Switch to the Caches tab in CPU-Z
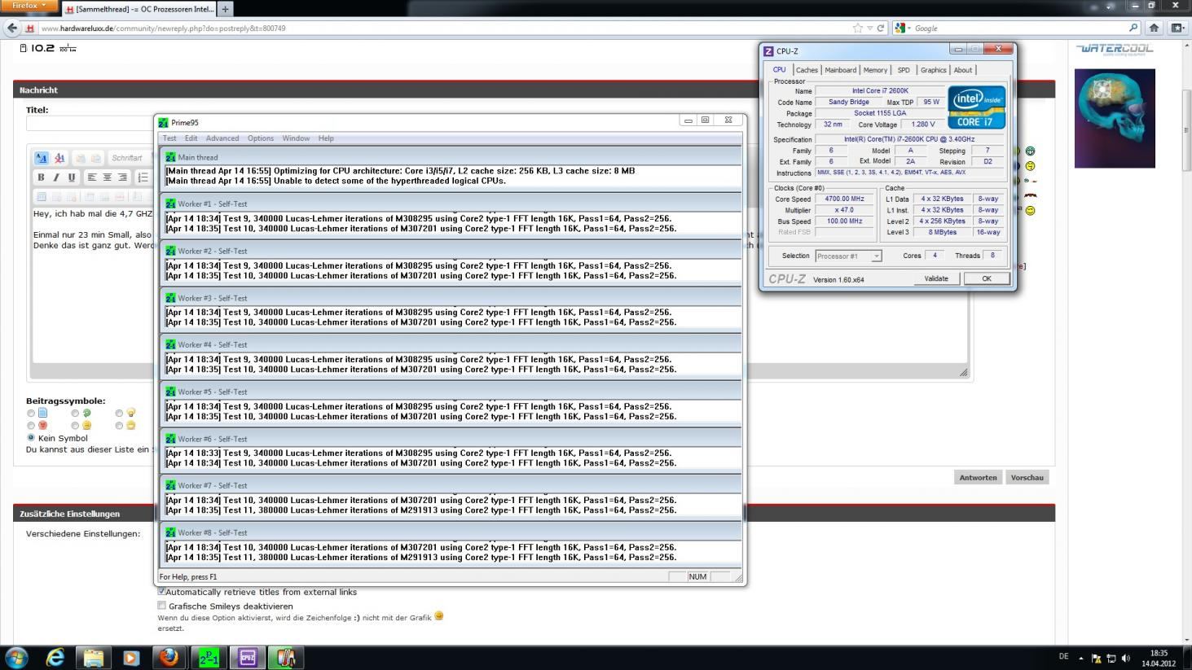The width and height of the screenshot is (1192, 670). tap(807, 70)
